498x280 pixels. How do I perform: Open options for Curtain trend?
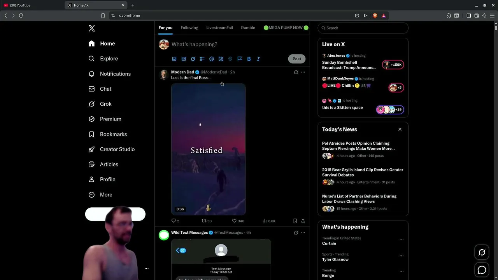pos(402,239)
